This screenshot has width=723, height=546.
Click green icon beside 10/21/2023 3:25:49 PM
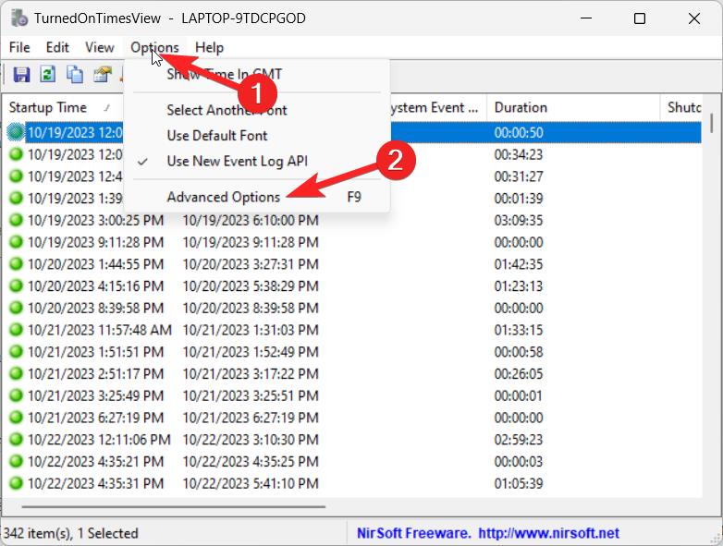tap(16, 395)
